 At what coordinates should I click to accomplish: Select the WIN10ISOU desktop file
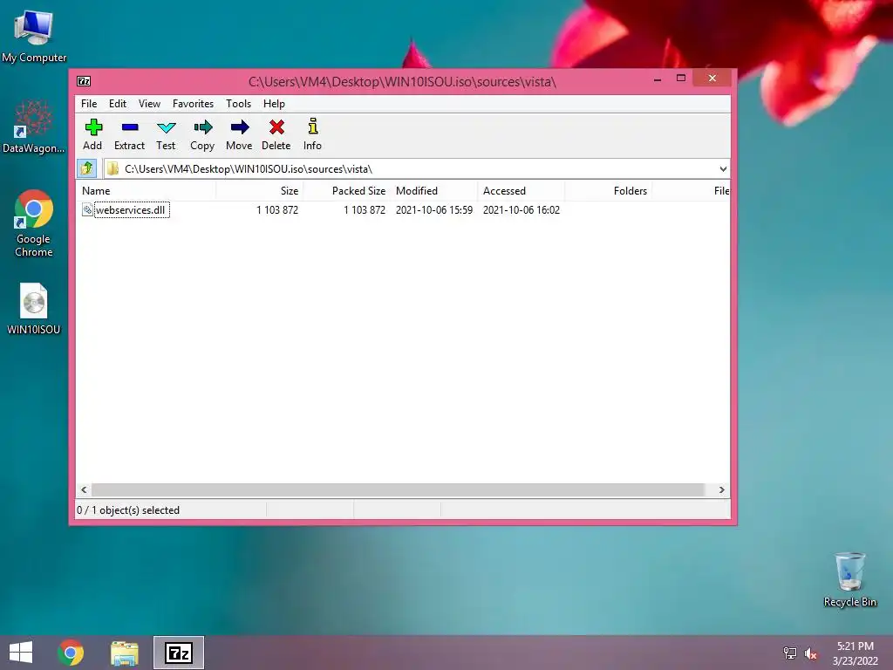(x=34, y=309)
